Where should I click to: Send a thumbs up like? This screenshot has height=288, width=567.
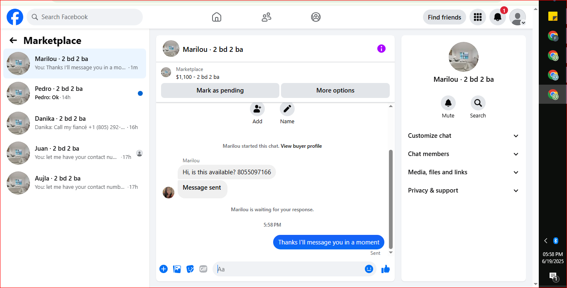pos(386,269)
